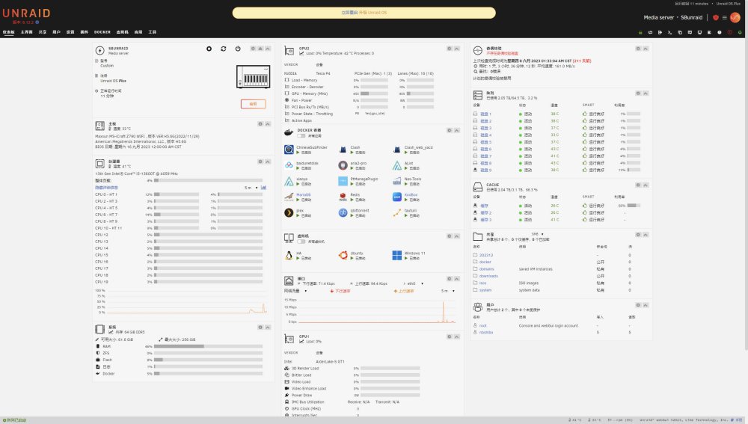Toggle the Docker all-apps switch
This screenshot has width=748, height=424.
point(301,135)
